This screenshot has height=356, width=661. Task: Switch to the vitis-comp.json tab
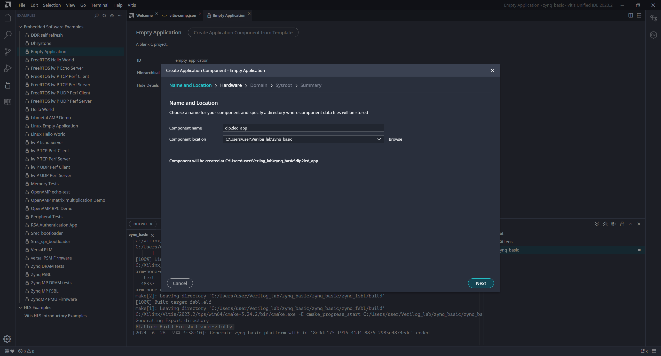182,15
